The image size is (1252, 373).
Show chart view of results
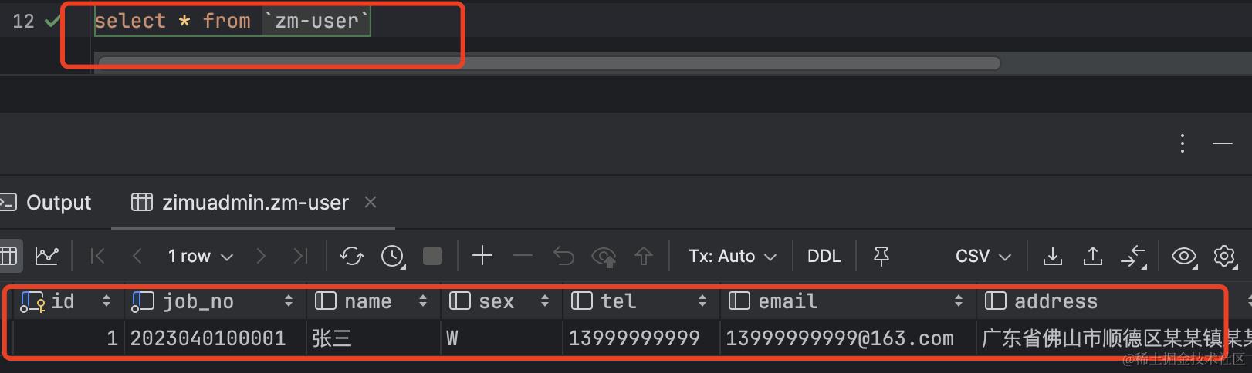click(x=47, y=256)
